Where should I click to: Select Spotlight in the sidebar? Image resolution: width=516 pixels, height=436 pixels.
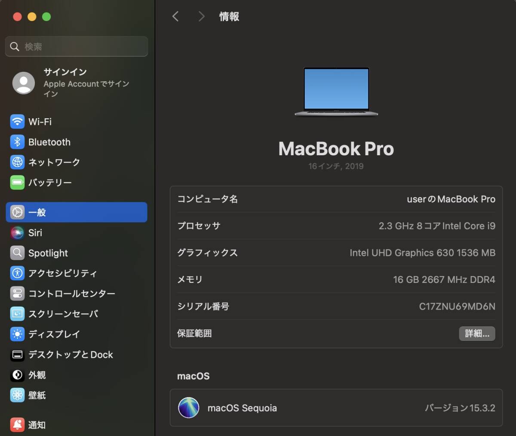(48, 253)
